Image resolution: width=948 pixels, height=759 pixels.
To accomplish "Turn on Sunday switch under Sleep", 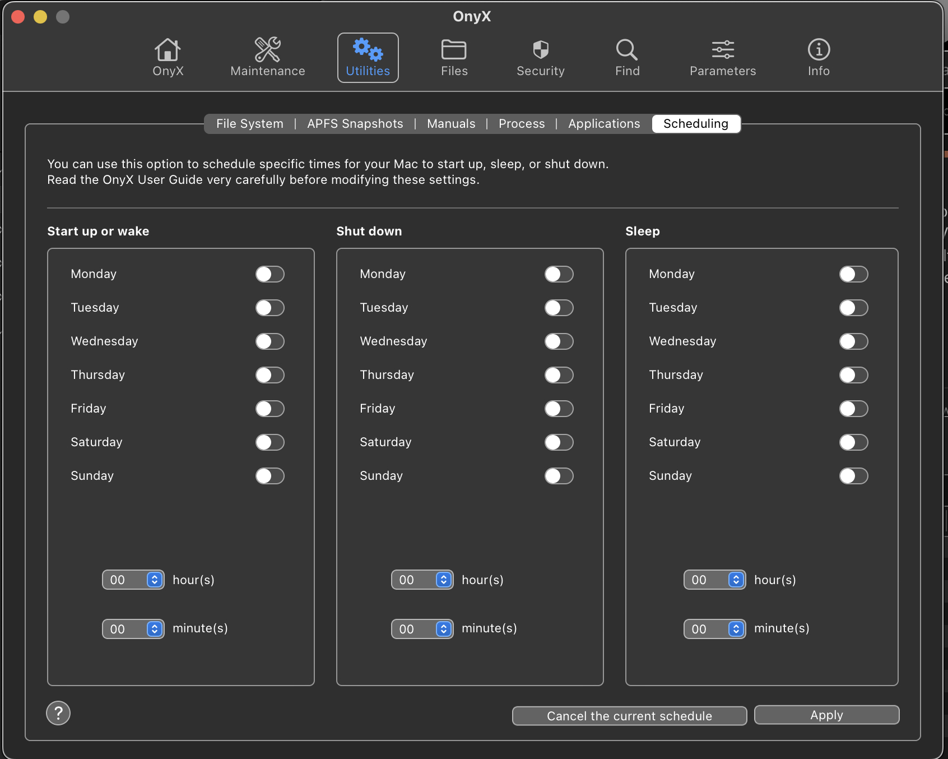I will [x=854, y=476].
